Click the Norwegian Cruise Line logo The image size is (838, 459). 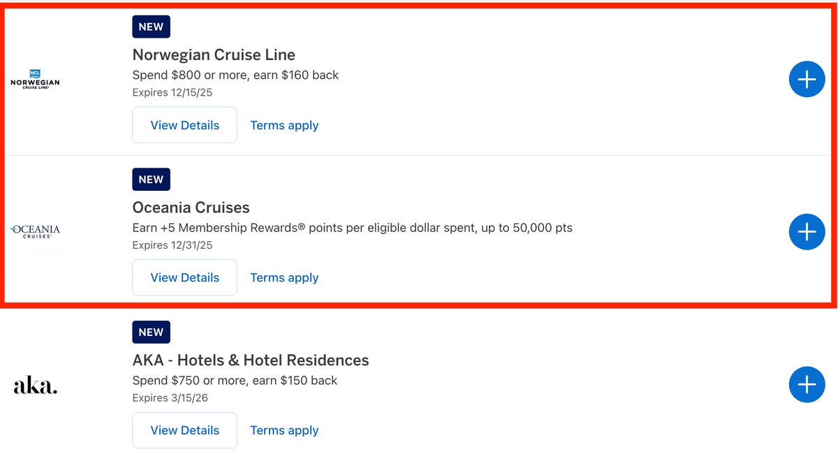click(x=35, y=79)
